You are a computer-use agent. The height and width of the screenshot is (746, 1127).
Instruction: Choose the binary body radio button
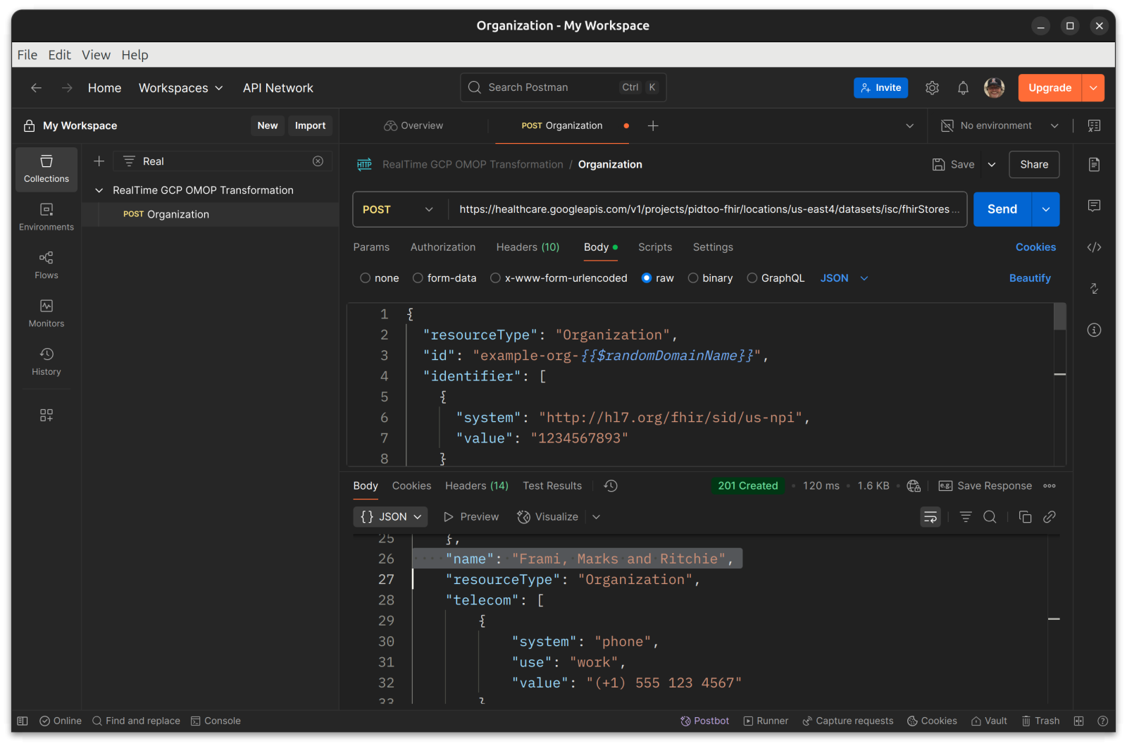(x=693, y=278)
